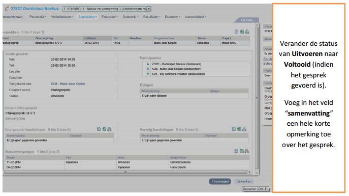The height and width of the screenshot is (196, 349).
Task: Export Gesprekken list to Excel
Action: click(242, 32)
